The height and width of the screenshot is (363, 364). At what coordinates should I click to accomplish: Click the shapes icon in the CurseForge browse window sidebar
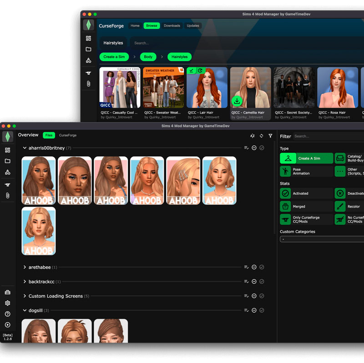point(88,60)
